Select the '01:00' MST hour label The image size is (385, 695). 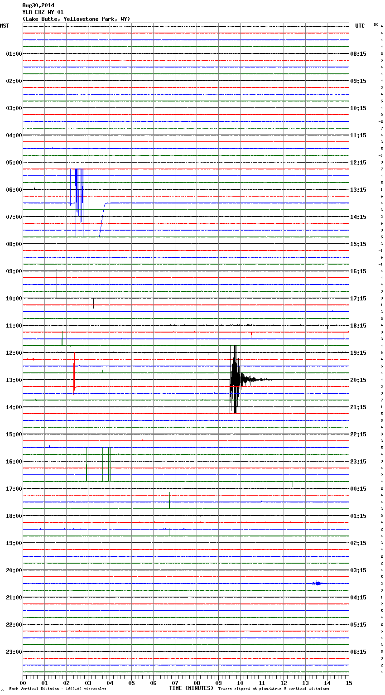pos(14,54)
